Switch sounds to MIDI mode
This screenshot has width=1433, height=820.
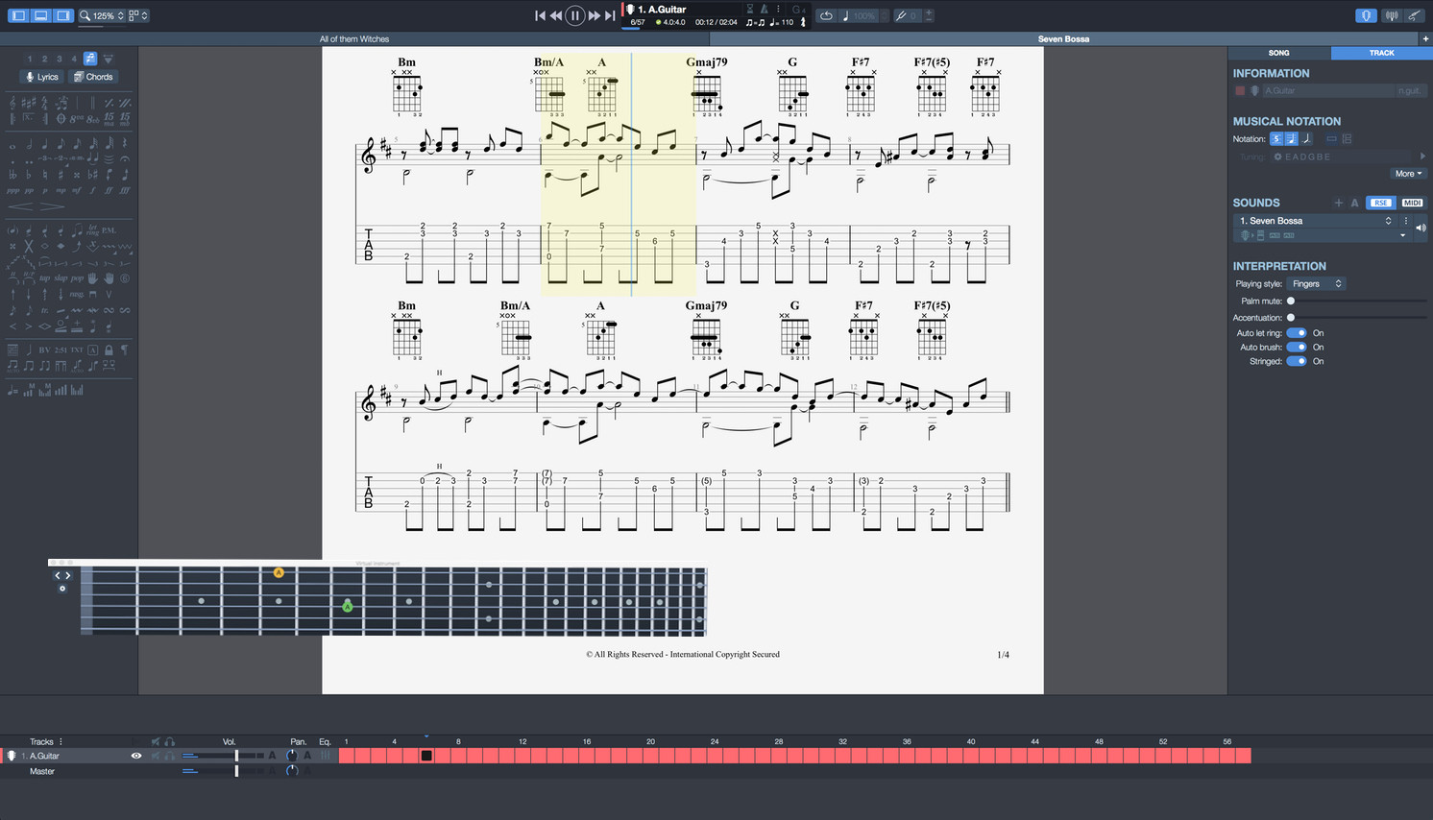1411,203
